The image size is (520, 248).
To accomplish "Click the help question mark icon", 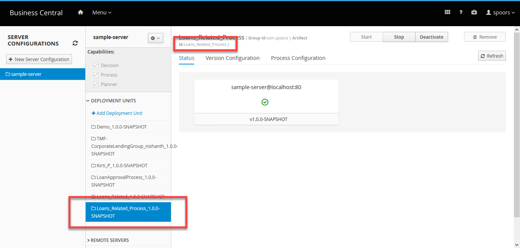I will click(461, 13).
